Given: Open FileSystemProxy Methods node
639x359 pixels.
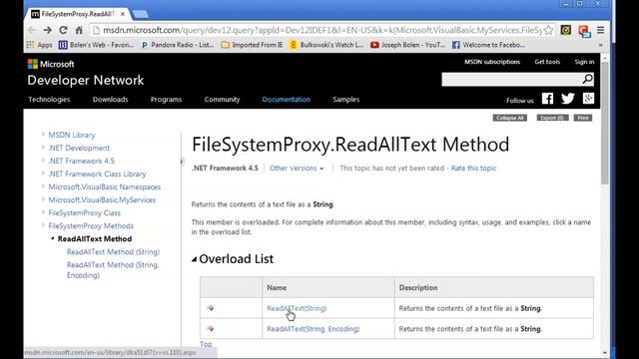Looking at the screenshot, I should (x=91, y=226).
